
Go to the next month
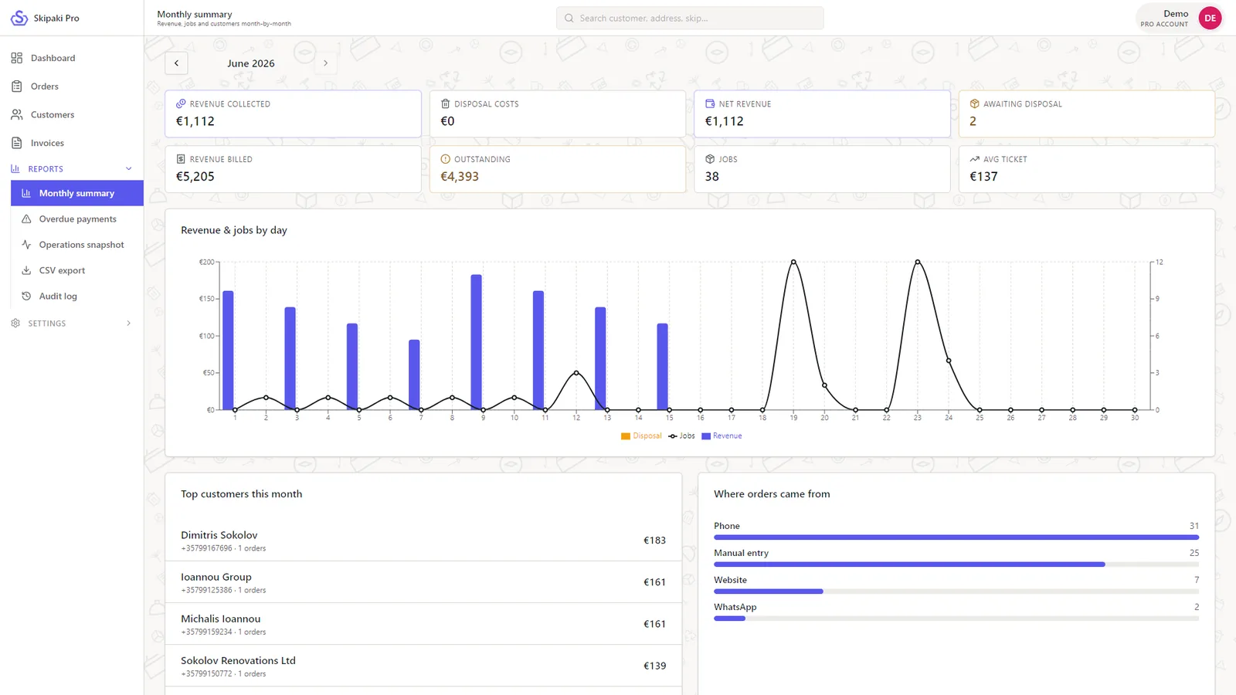[325, 63]
